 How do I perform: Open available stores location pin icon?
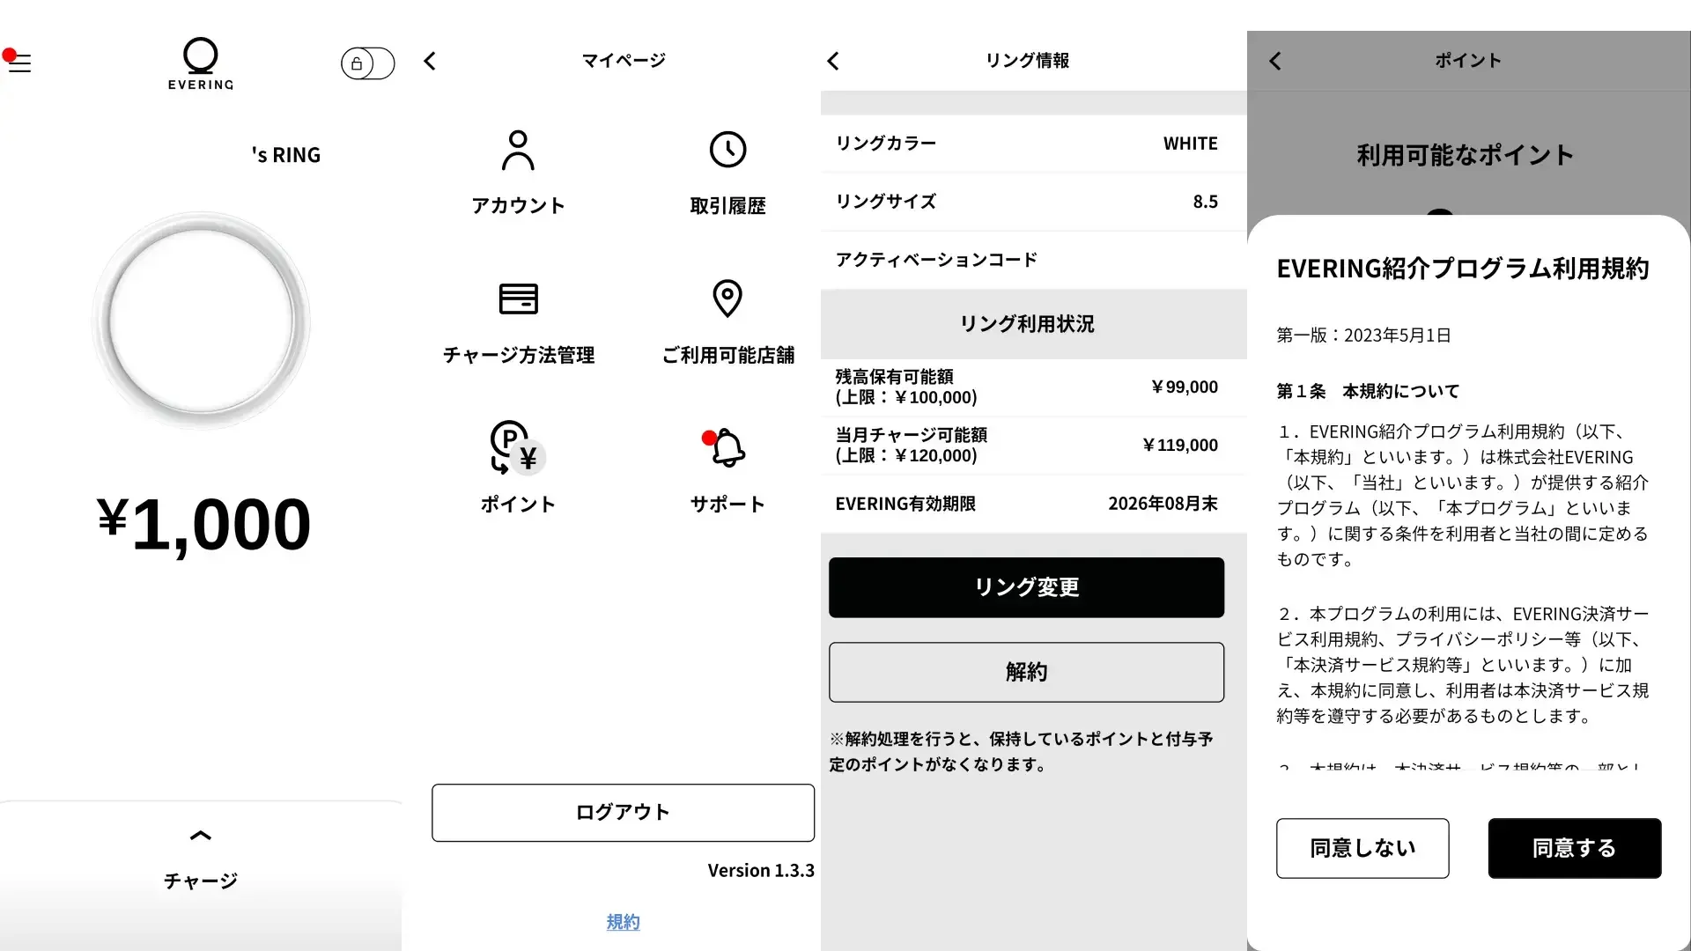727,299
